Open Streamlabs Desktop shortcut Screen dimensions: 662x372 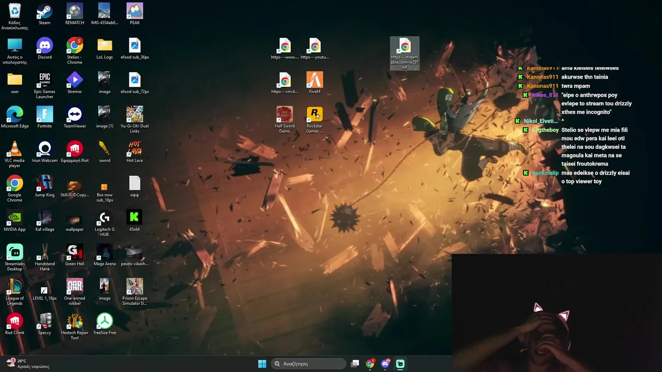pyautogui.click(x=14, y=258)
